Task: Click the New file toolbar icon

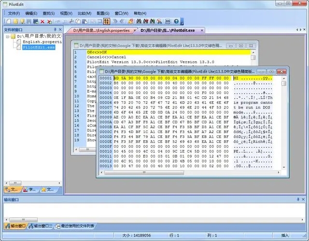Action: (9, 22)
